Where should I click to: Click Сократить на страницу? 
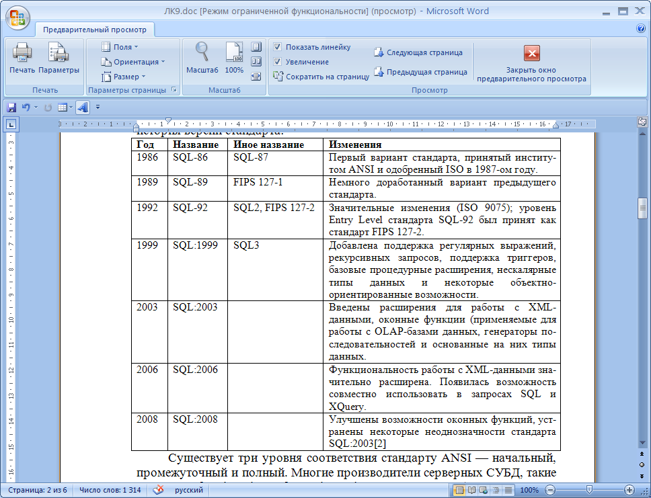point(321,77)
